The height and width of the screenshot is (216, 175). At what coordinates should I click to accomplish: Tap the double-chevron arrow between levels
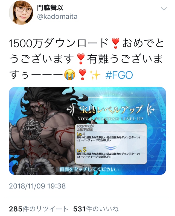pyautogui.click(x=111, y=148)
